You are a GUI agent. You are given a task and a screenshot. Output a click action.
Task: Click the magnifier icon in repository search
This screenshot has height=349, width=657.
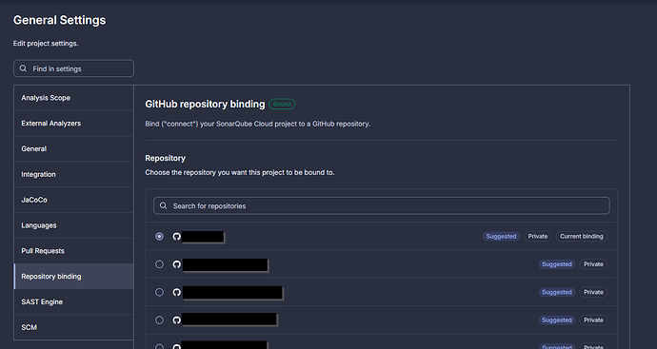click(164, 205)
